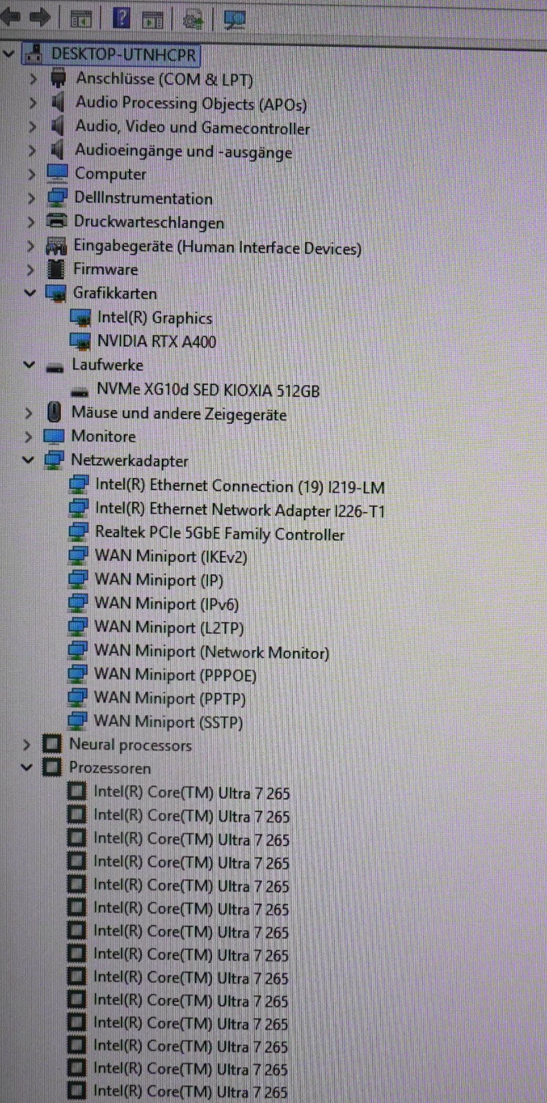The image size is (547, 1103).
Task: Select WAN Miniport (SSTP)
Action: pos(168,722)
